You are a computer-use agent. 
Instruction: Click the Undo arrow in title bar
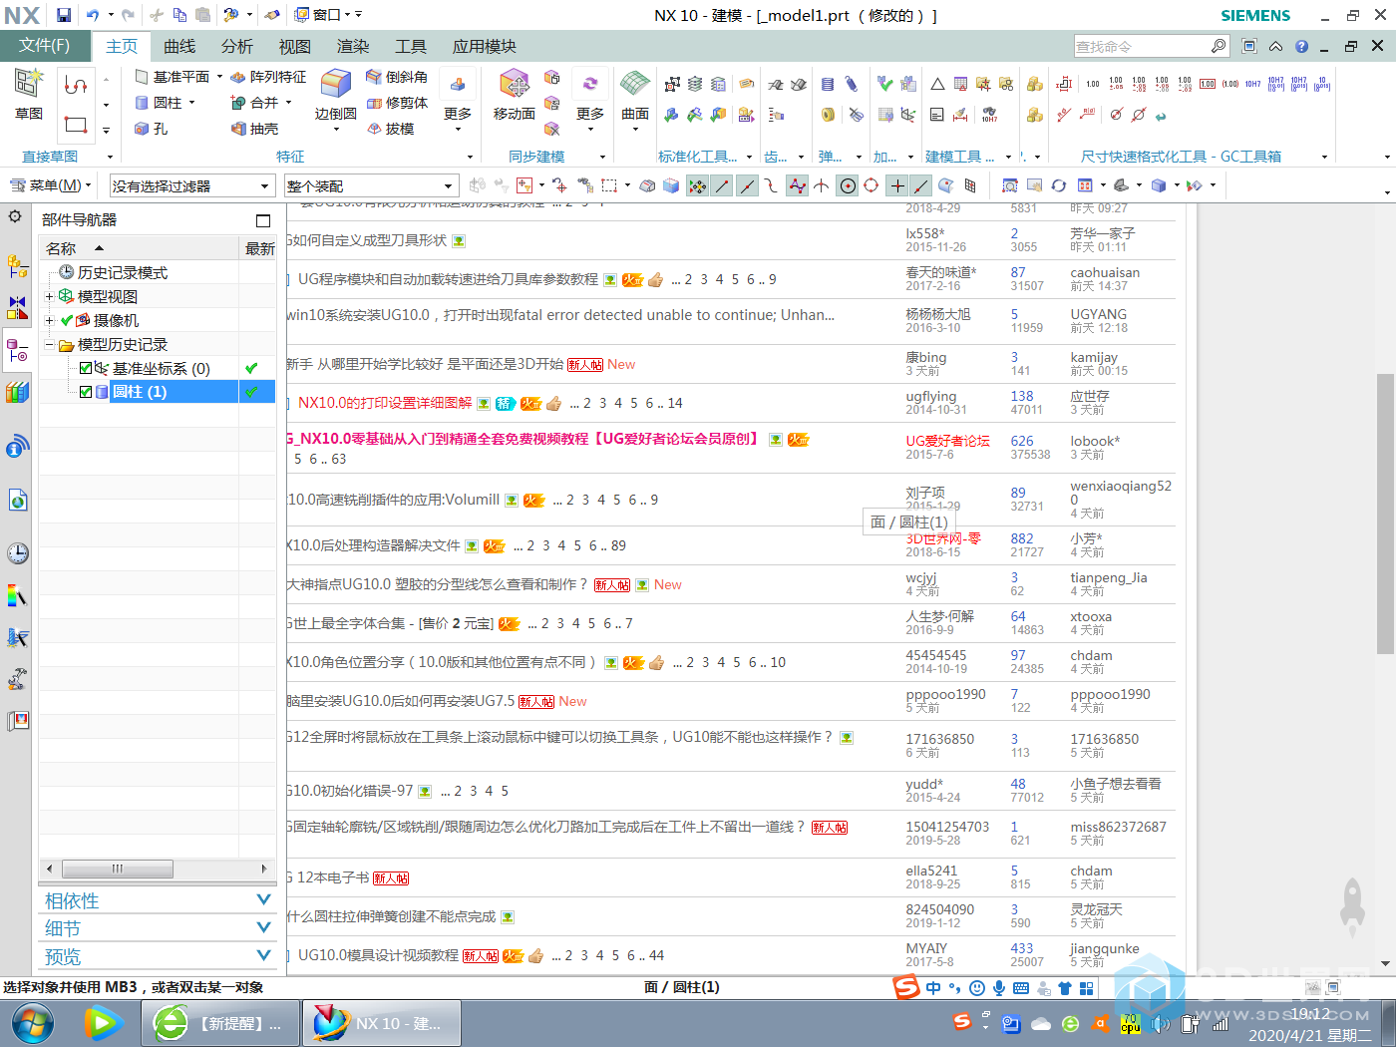pyautogui.click(x=93, y=15)
